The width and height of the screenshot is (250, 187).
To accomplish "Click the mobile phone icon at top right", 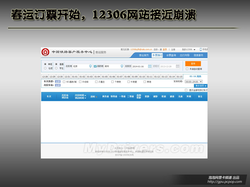I will [200, 49].
